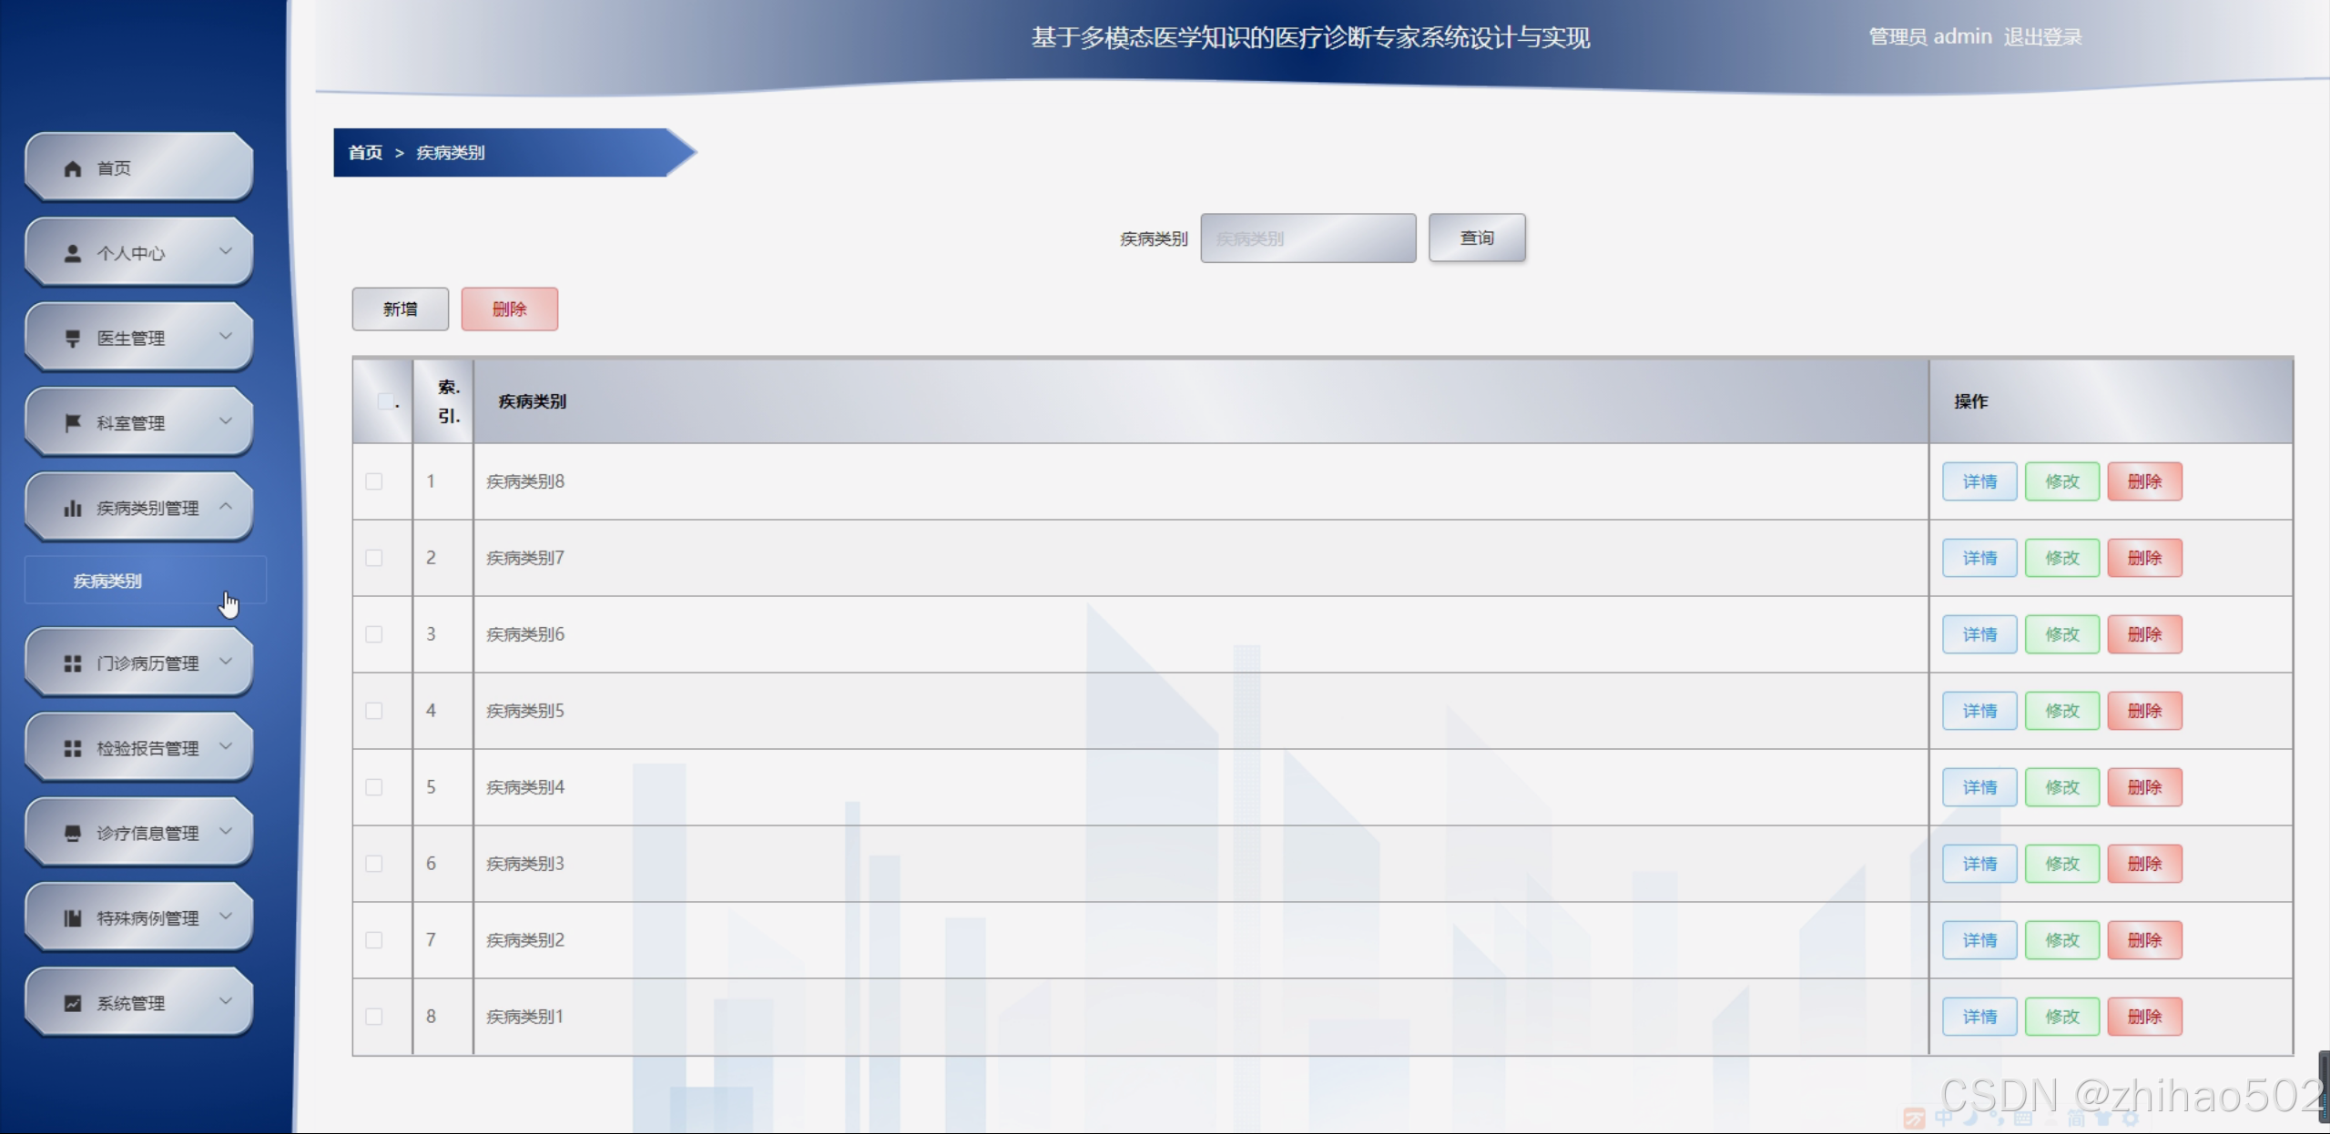Click the flag icon for 科室管理

(x=73, y=423)
